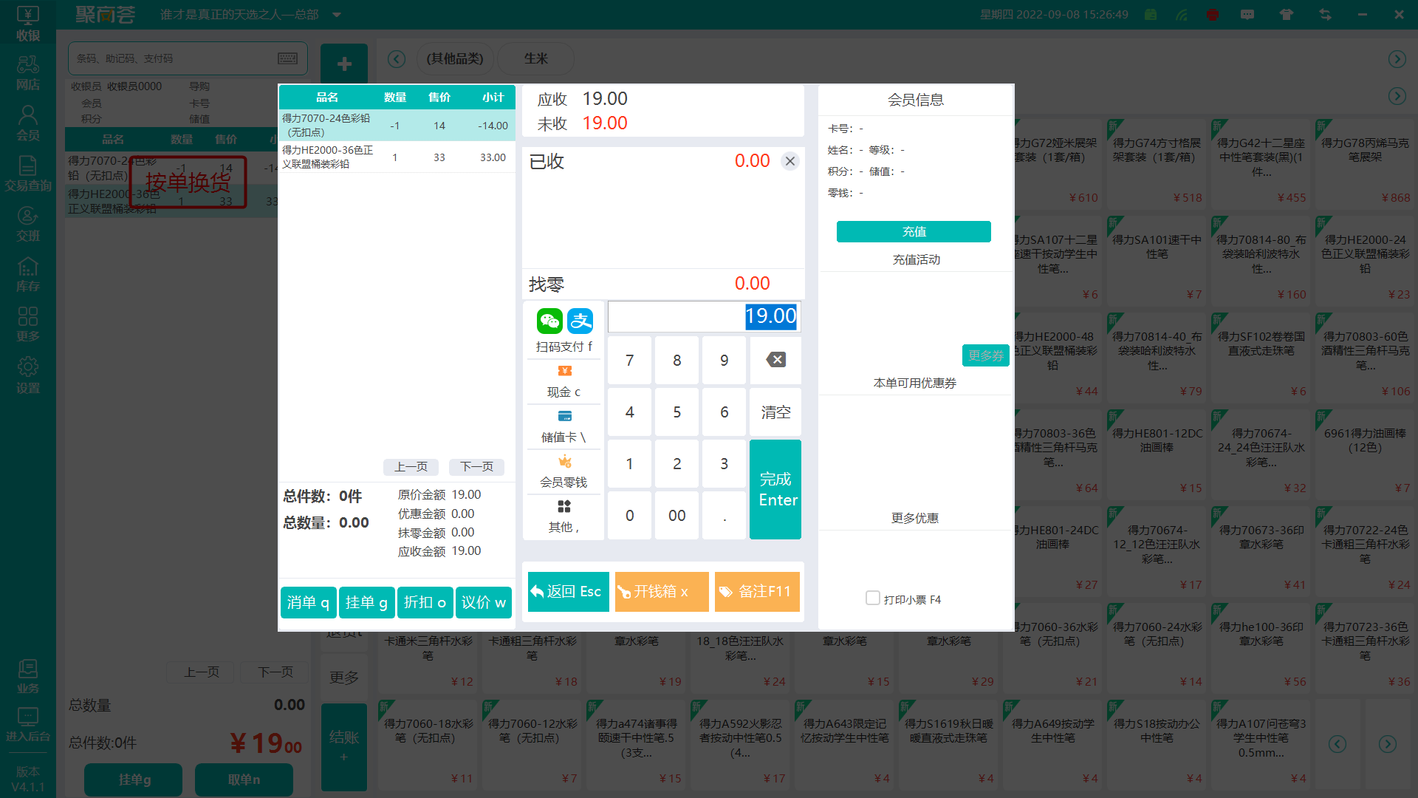Click keypad digit 7
This screenshot has width=1418, height=798.
pyautogui.click(x=629, y=360)
